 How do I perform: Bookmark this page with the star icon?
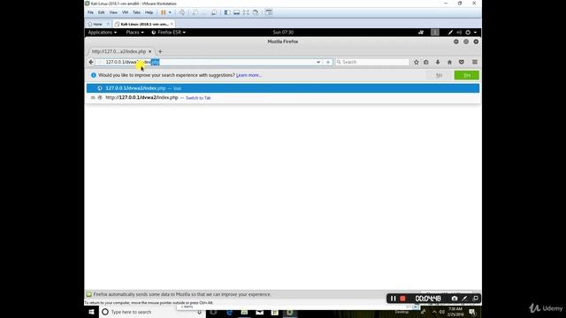click(417, 62)
